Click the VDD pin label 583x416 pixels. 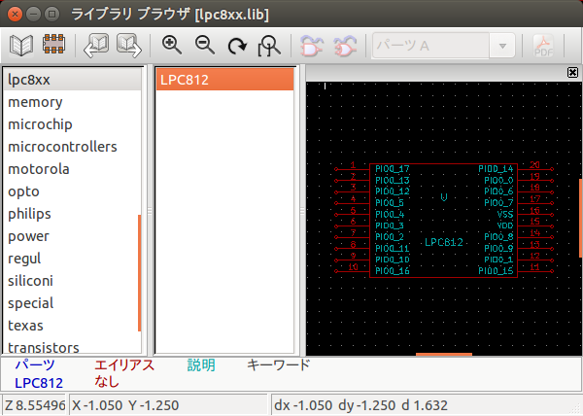[x=505, y=225]
